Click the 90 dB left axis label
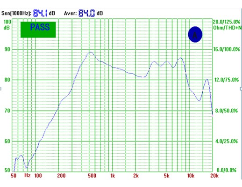 click(7, 49)
